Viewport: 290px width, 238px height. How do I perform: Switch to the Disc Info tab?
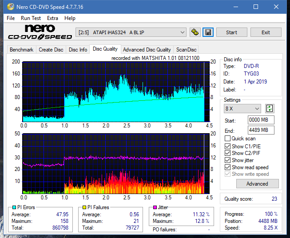pos(78,50)
